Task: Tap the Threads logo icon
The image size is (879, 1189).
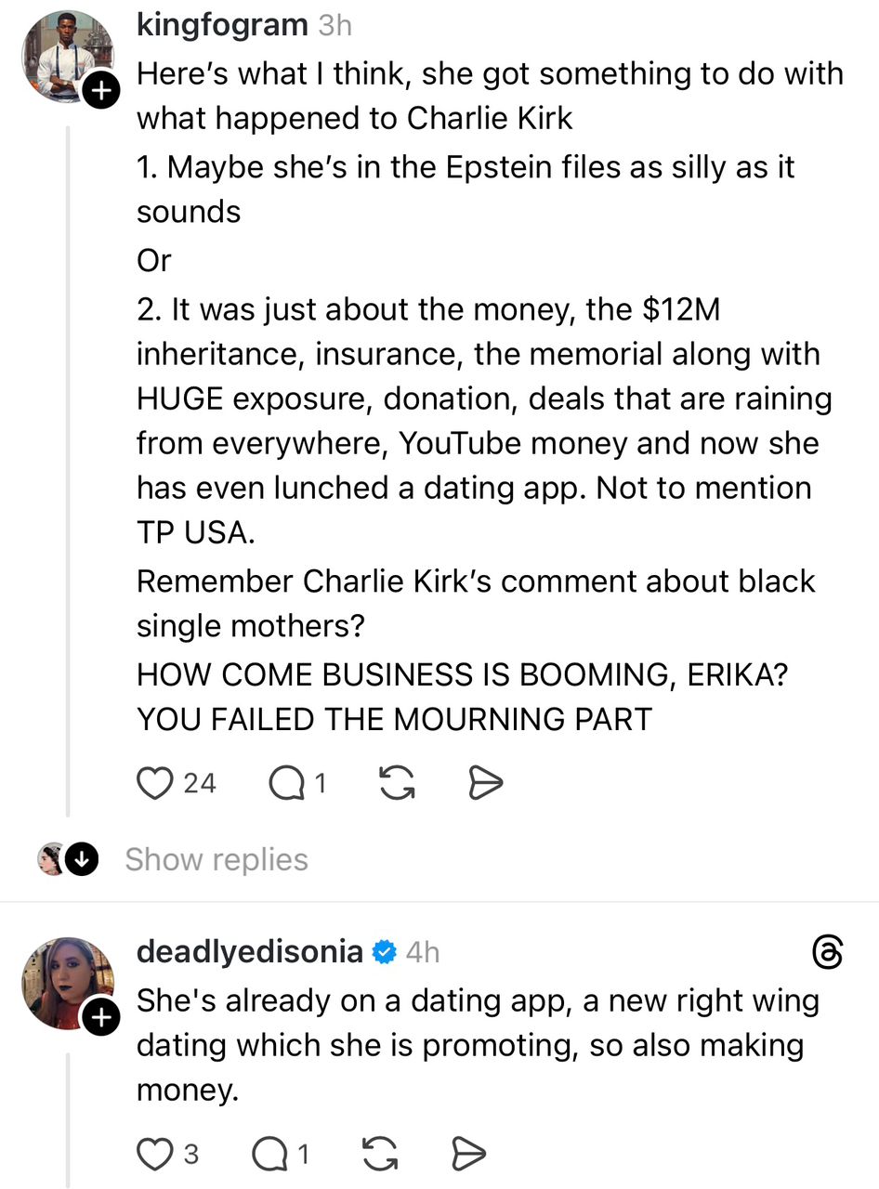Action: coord(827,953)
